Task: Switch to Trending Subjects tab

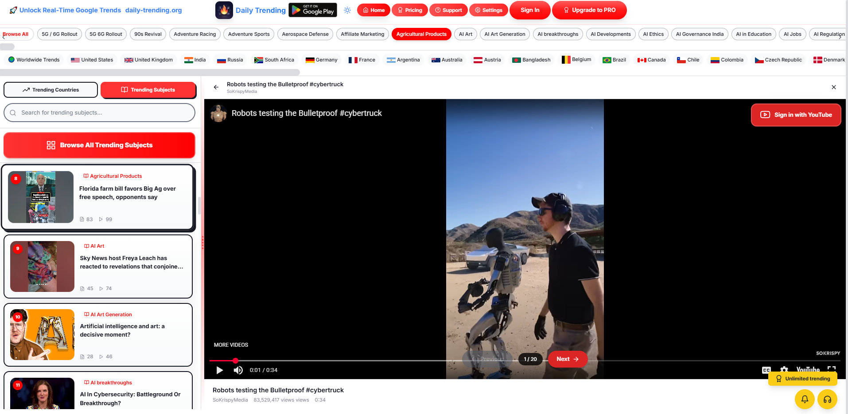Action: 148,90
